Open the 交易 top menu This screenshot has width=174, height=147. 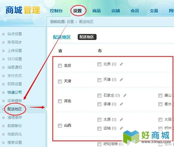pos(154,11)
